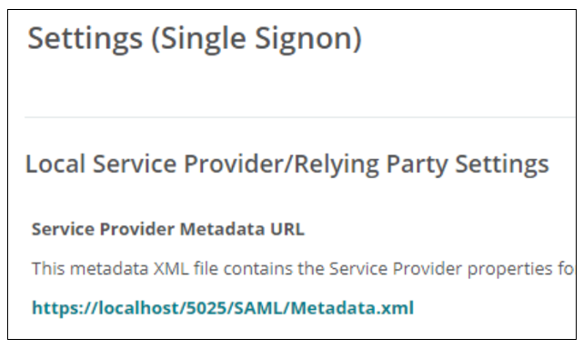Screen dimensions: 583x348
Task: Click the horizontal divider below the title
Action: click(x=299, y=117)
